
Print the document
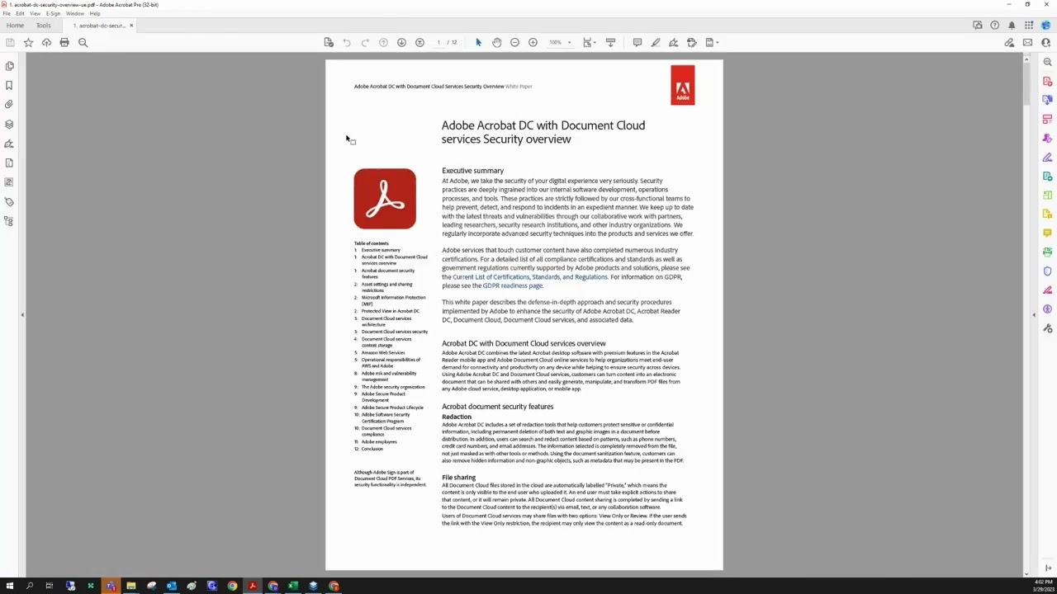click(64, 42)
